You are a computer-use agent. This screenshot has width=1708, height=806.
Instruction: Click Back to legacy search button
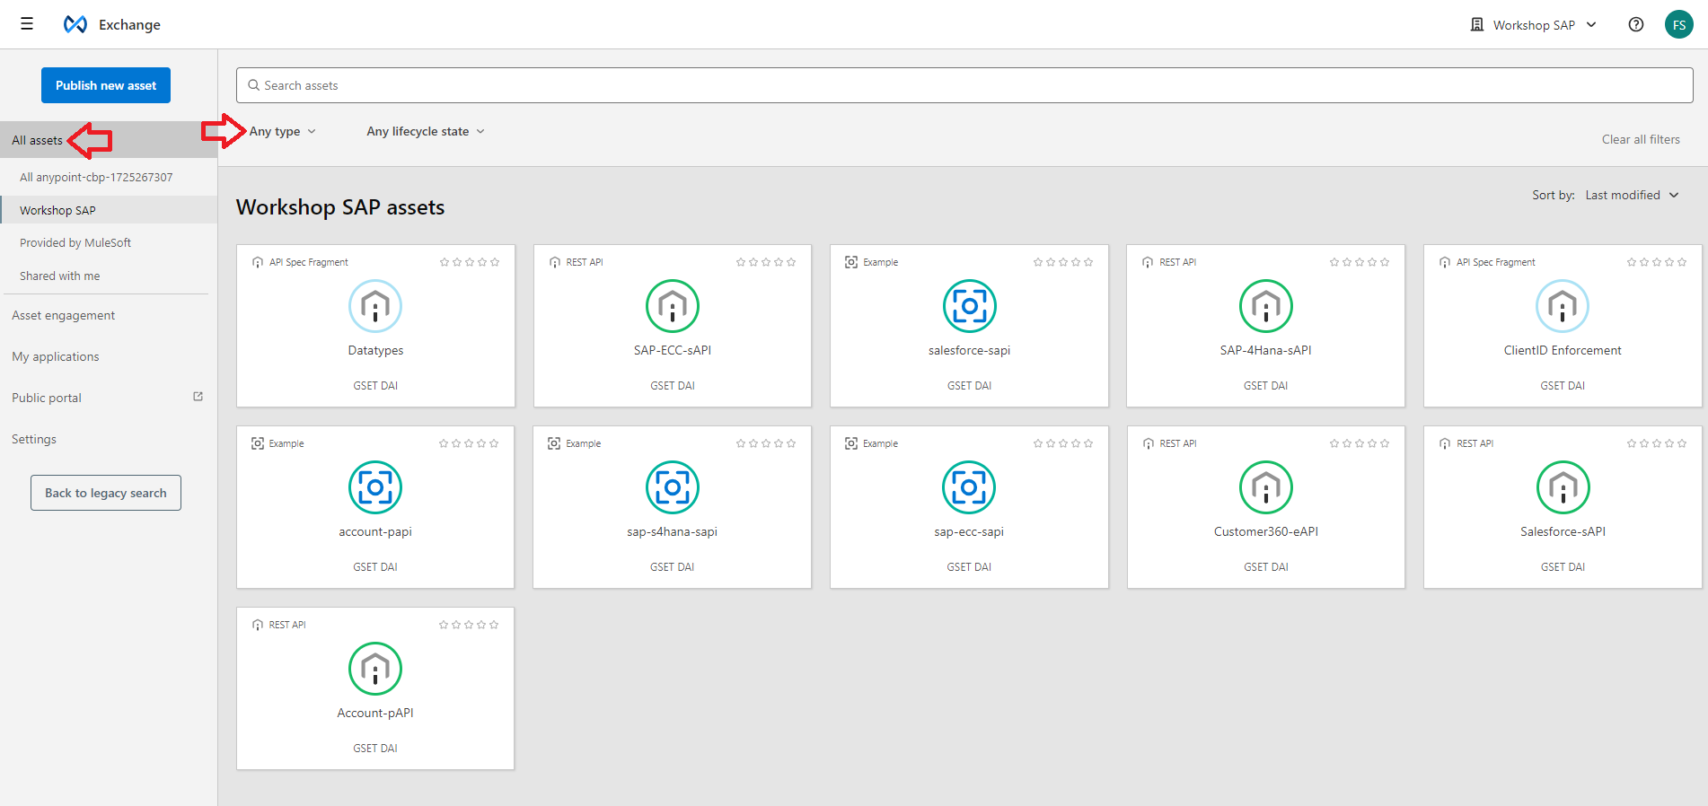point(106,493)
